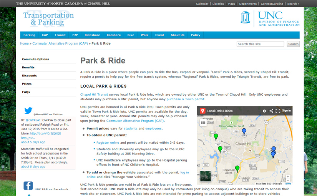Open the About Us menu
This screenshot has width=317, height=196.
point(177,35)
